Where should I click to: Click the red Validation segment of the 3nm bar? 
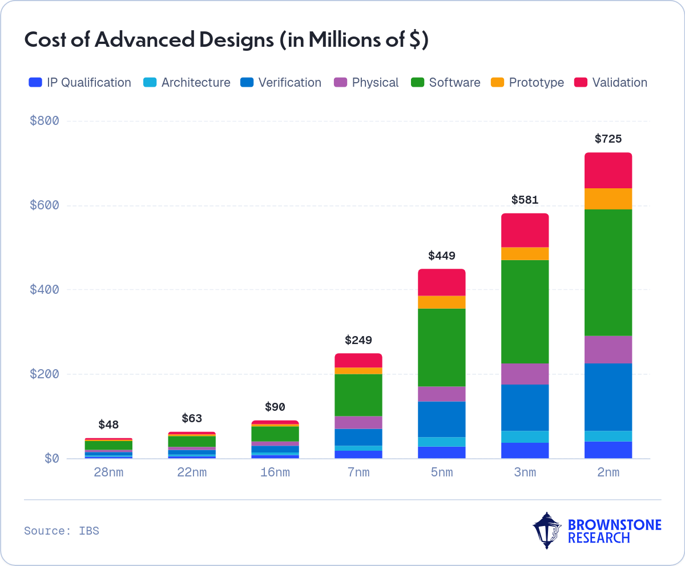pyautogui.click(x=525, y=230)
